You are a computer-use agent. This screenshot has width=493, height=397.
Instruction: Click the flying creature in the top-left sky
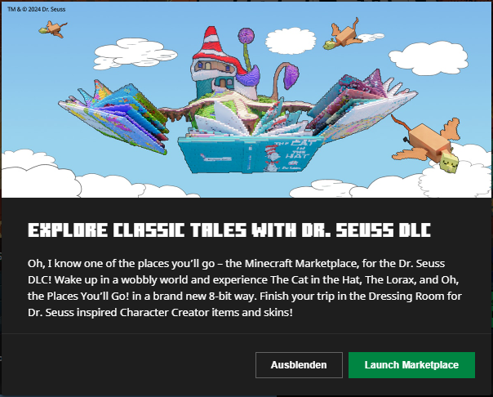click(53, 29)
